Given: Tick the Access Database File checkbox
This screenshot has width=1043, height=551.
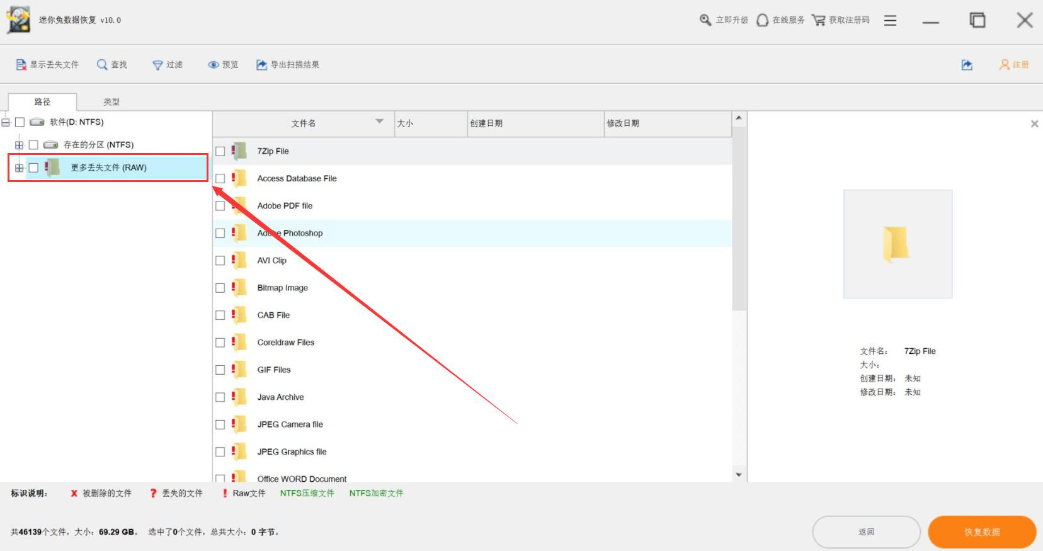Looking at the screenshot, I should click(x=220, y=178).
